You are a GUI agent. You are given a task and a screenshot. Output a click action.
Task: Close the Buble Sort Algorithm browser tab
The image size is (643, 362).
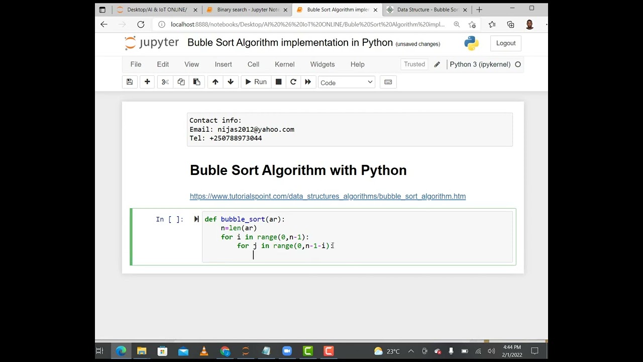point(375,10)
